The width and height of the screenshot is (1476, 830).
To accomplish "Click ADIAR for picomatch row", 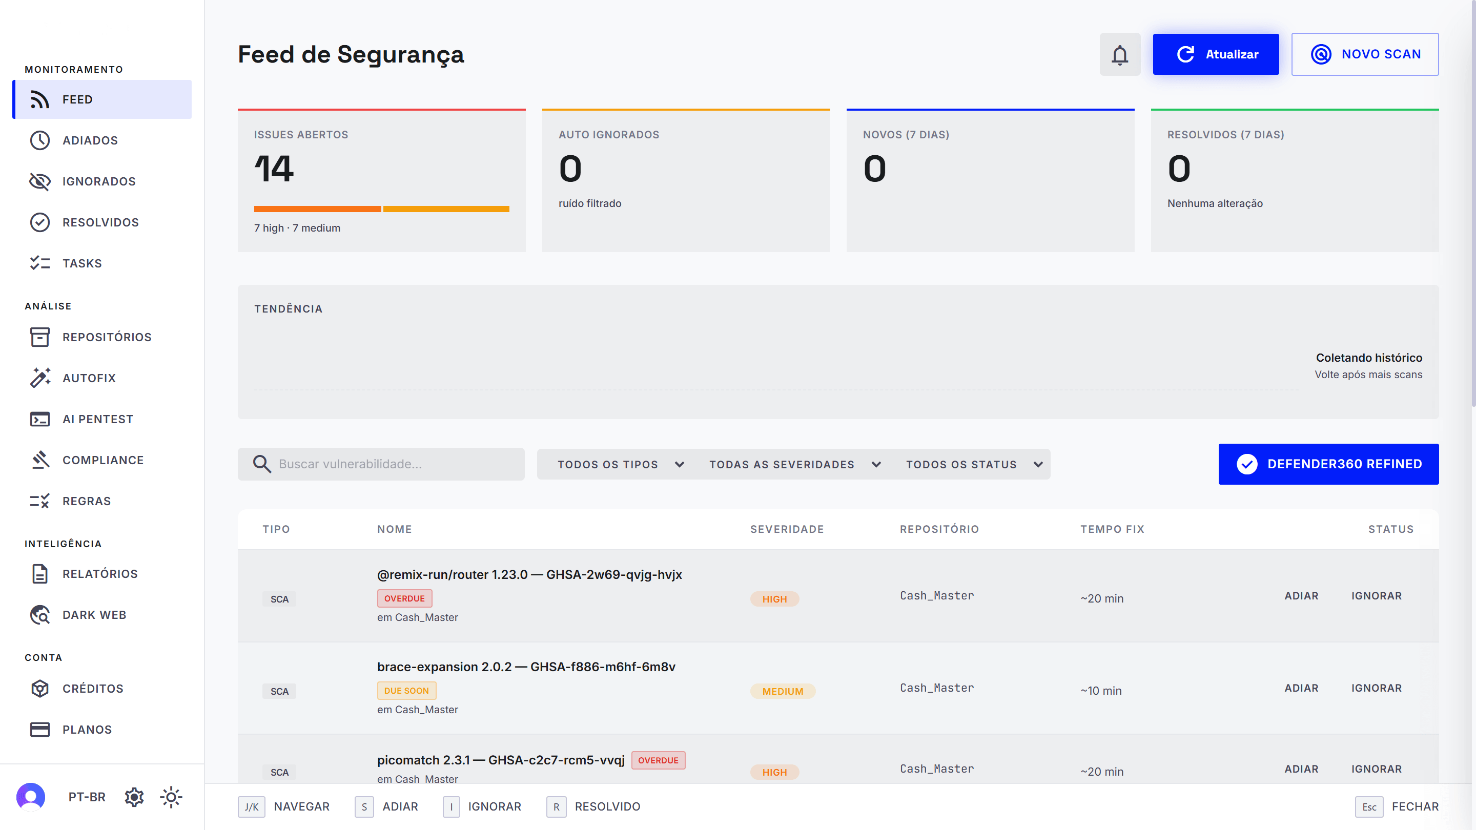I will [1301, 769].
